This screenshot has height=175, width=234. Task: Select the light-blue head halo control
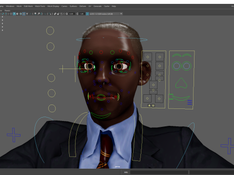112,39
